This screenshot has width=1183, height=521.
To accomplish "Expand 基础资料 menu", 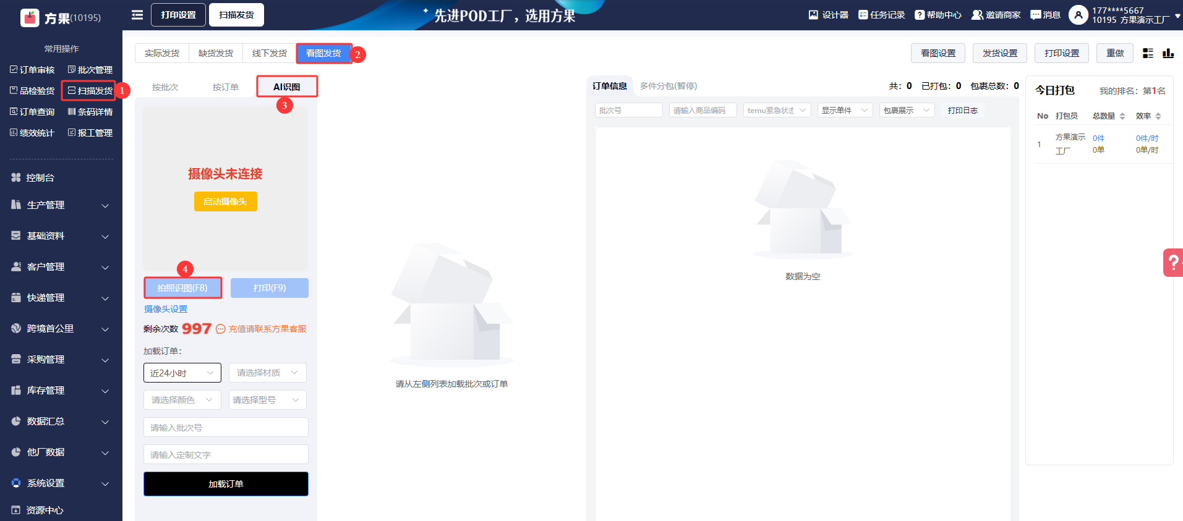I will point(61,236).
